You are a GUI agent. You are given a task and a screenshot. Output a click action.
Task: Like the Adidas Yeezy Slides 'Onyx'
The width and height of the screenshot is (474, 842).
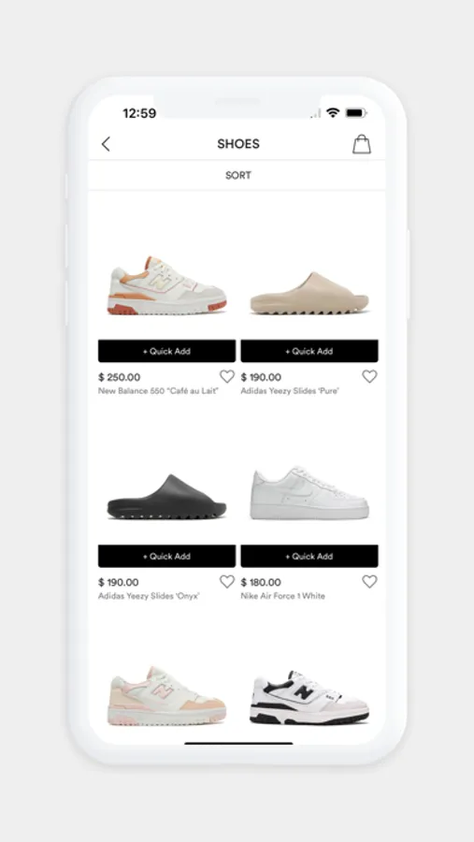[227, 582]
